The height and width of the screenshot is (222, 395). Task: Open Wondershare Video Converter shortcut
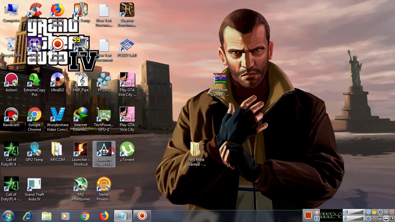click(x=58, y=120)
